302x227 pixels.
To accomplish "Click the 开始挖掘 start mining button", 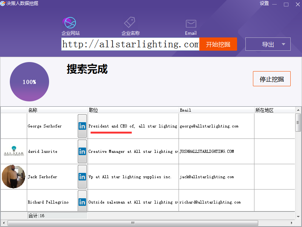I will click(218, 44).
